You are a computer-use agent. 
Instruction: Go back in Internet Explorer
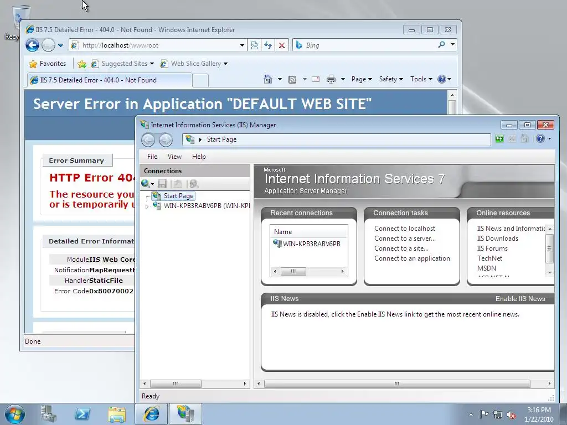click(x=32, y=45)
